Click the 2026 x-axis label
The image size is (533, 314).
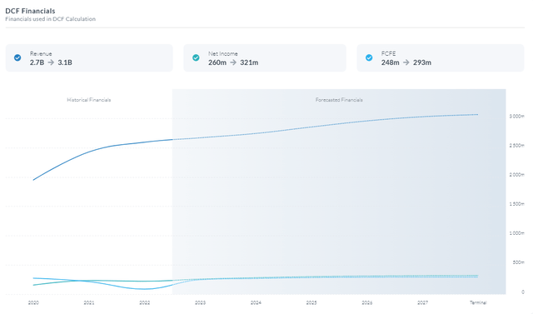(367, 303)
